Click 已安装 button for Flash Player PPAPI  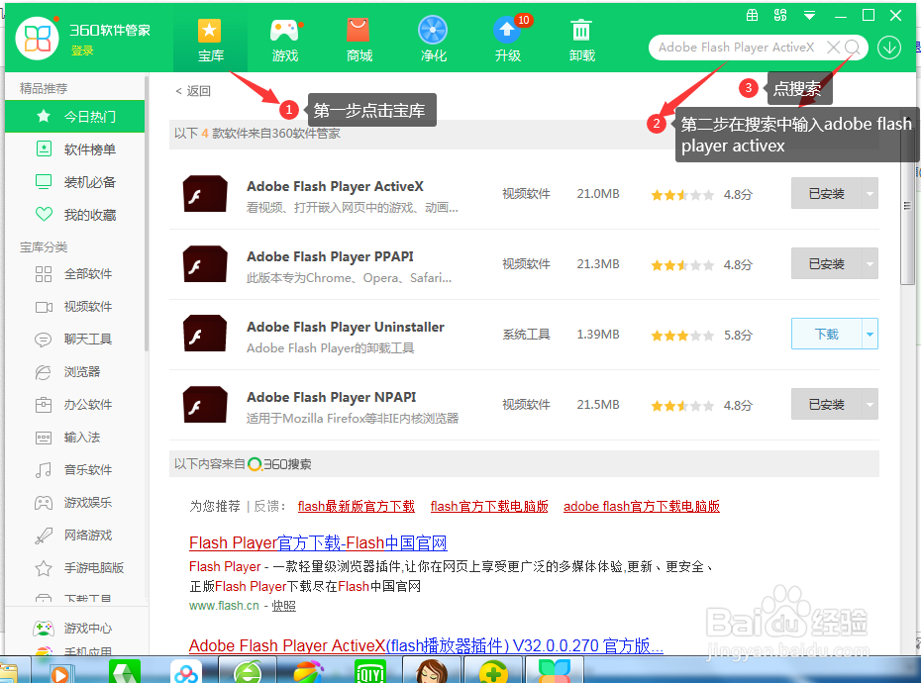pyautogui.click(x=827, y=263)
